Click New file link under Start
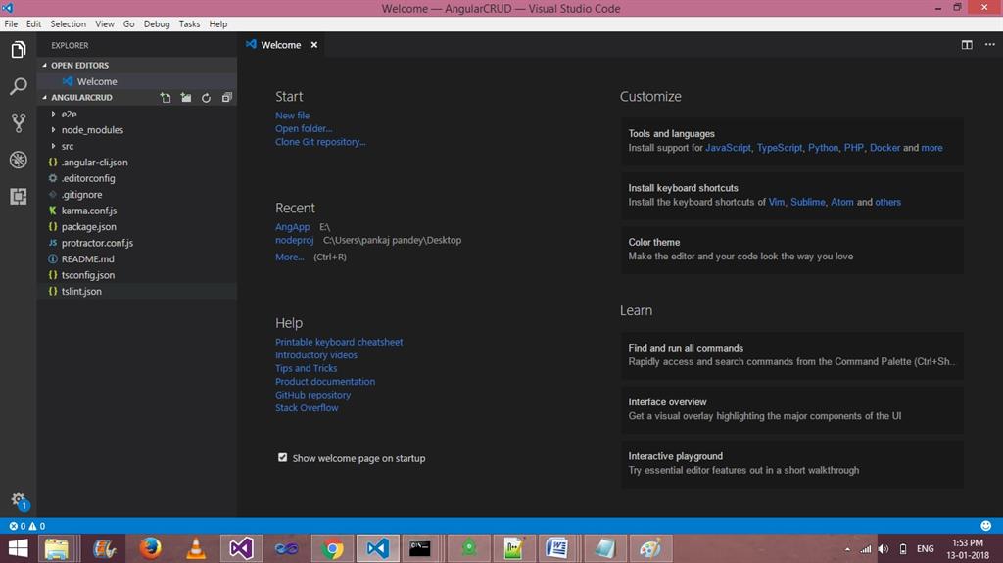 pos(292,116)
